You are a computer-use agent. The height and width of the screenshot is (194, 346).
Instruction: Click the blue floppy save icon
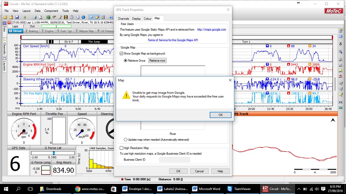(17, 17)
